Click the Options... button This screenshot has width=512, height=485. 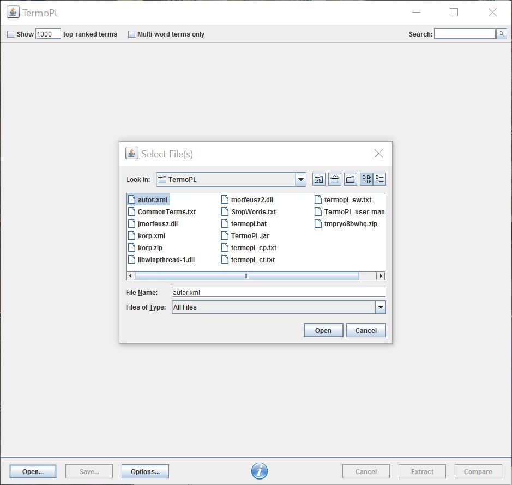coord(145,471)
